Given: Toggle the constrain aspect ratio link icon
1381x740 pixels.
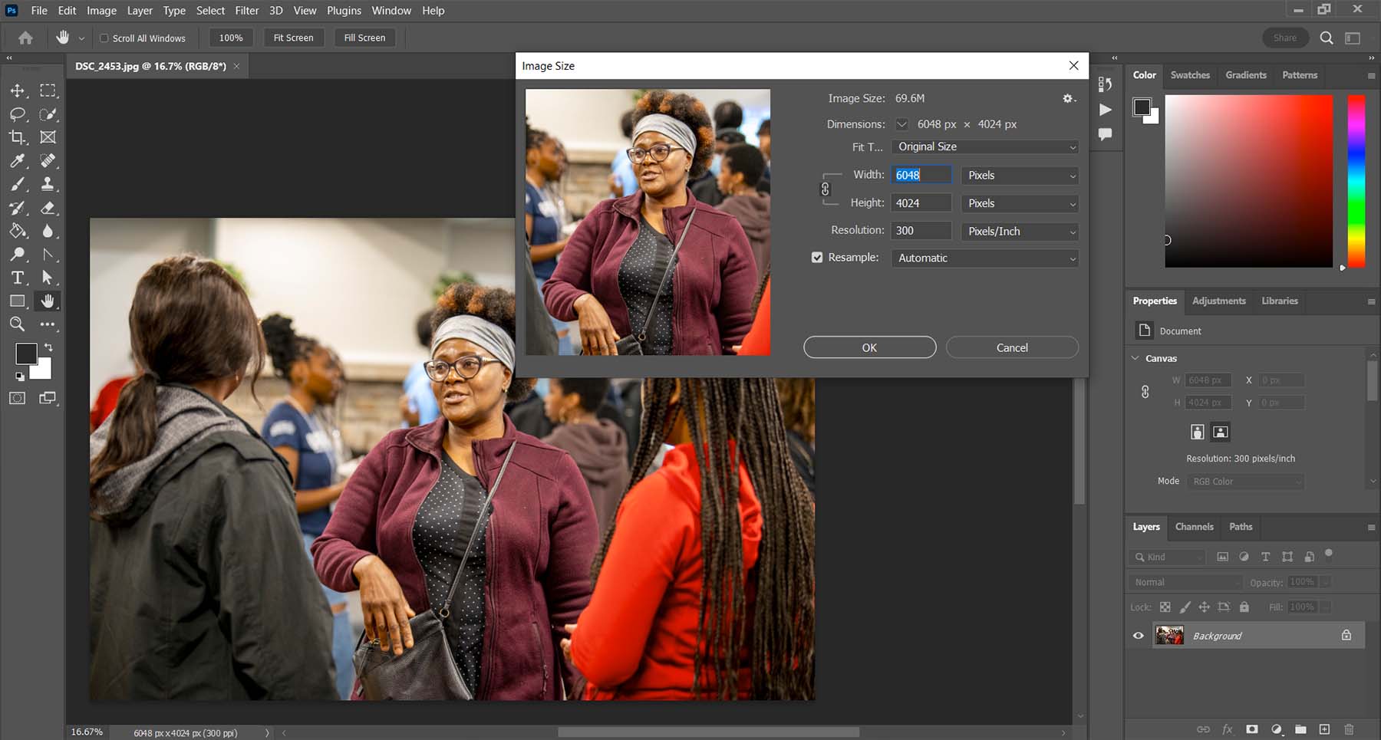Looking at the screenshot, I should (x=826, y=189).
